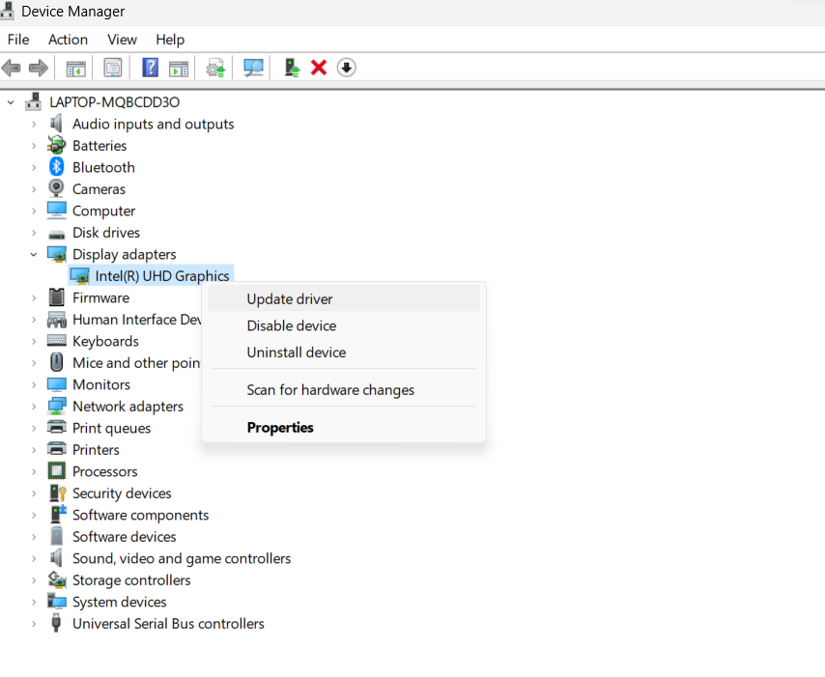This screenshot has width=825, height=677.
Task: Choose Update driver from context menu
Action: (x=344, y=298)
